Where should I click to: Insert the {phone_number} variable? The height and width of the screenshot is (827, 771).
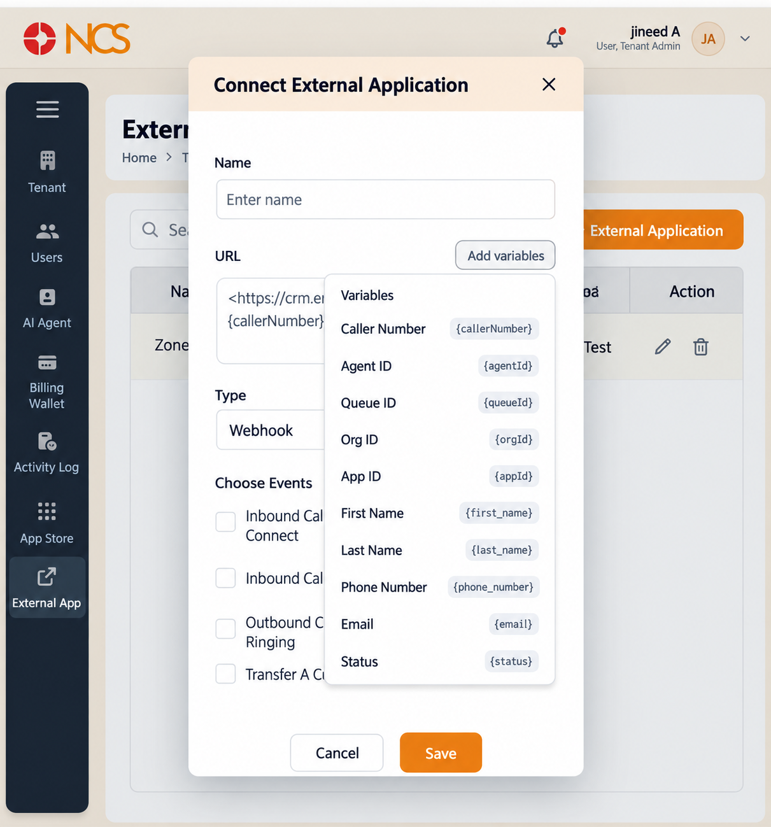pyautogui.click(x=493, y=587)
